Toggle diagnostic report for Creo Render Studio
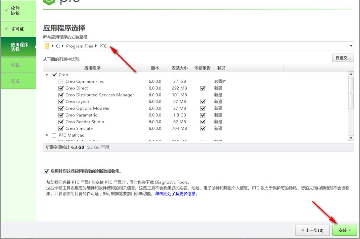The width and height of the screenshot is (360, 239). point(203,122)
